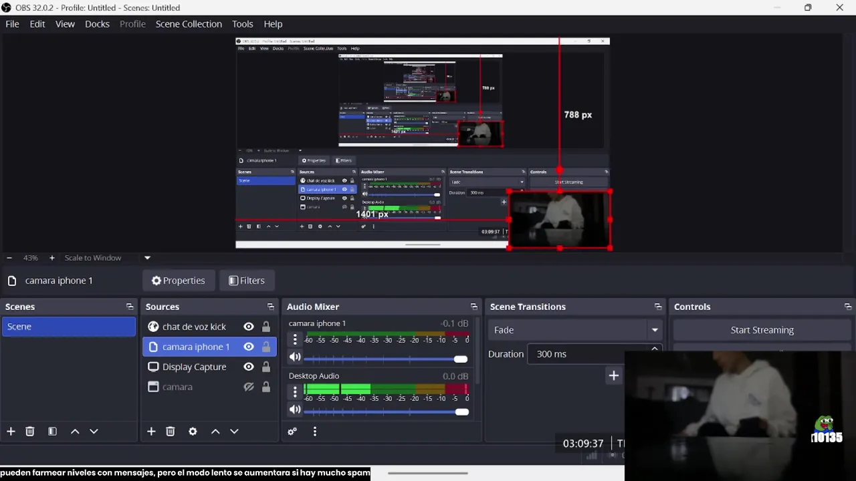Open scene filters icon in Scenes panel
This screenshot has height=481, width=856.
(x=52, y=432)
